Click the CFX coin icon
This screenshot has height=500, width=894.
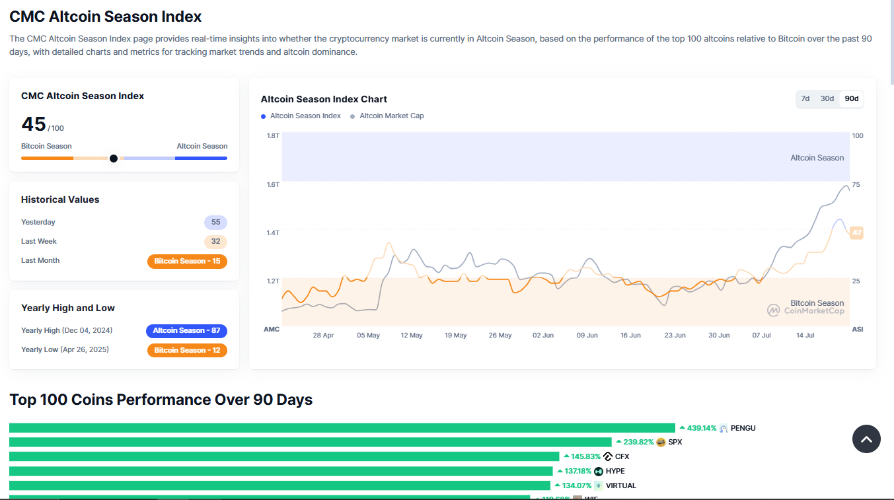pos(608,456)
